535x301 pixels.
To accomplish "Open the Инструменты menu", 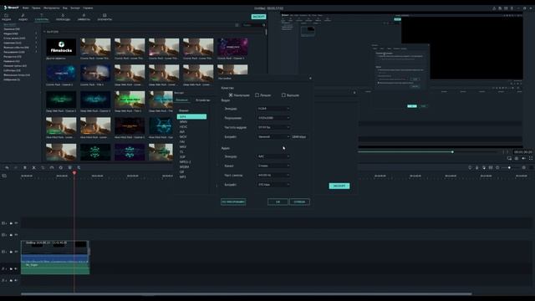I will pyautogui.click(x=51, y=8).
